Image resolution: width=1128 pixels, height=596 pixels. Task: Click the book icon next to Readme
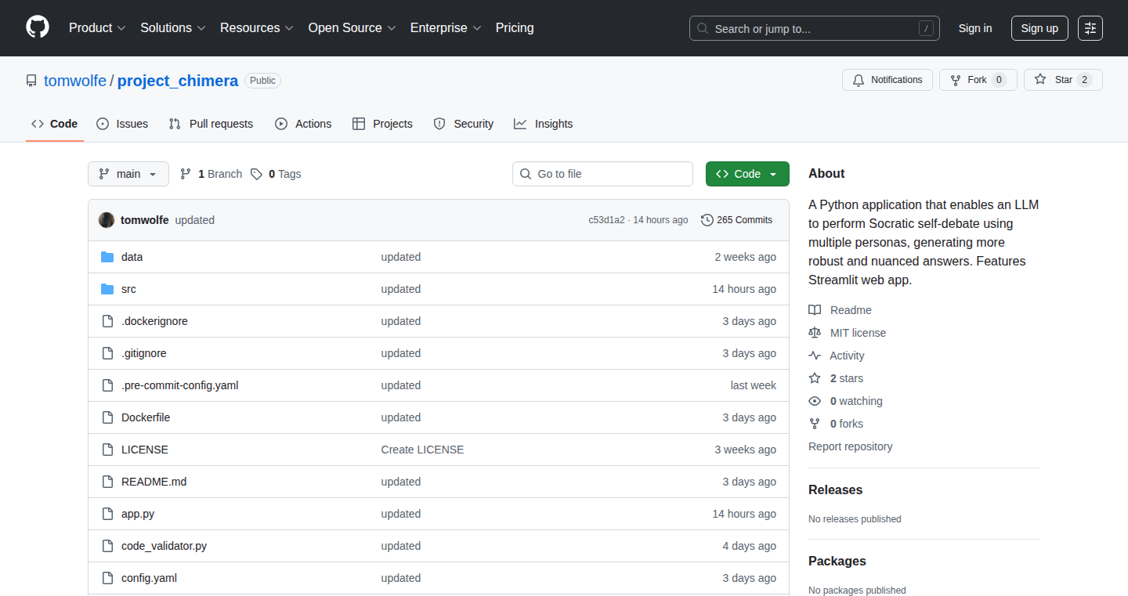(x=815, y=310)
